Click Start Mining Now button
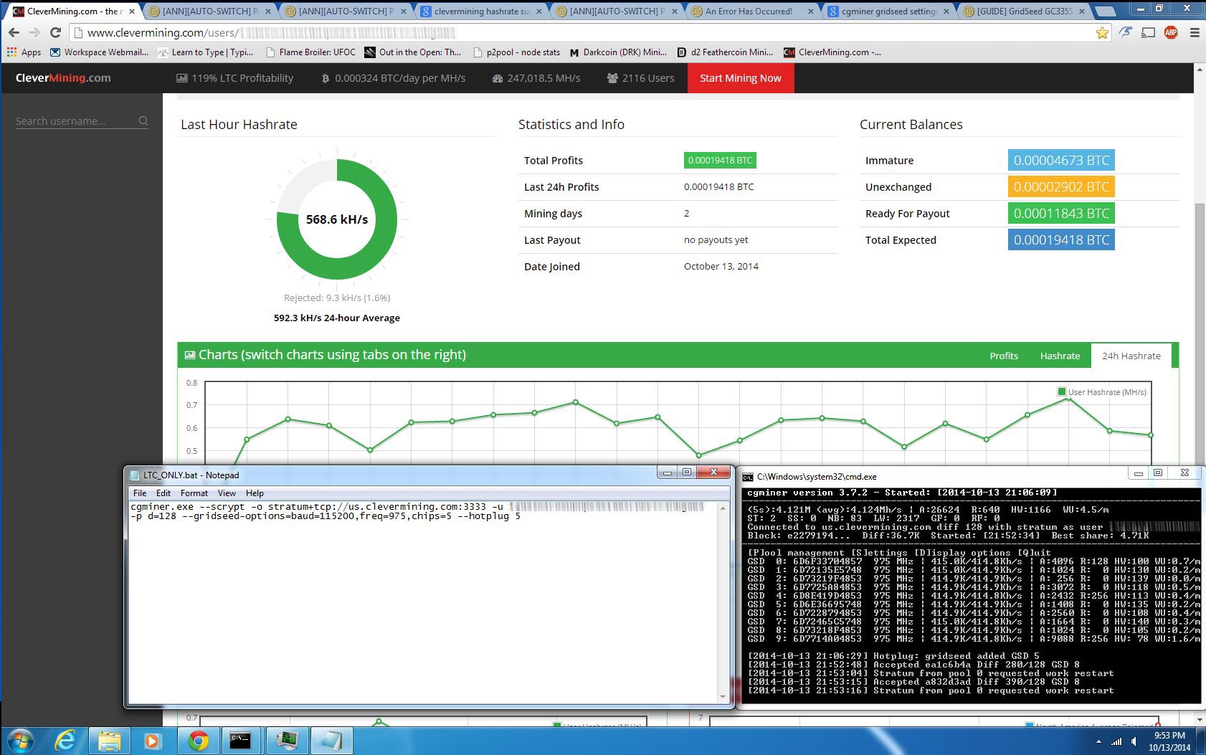This screenshot has width=1206, height=755. click(741, 78)
